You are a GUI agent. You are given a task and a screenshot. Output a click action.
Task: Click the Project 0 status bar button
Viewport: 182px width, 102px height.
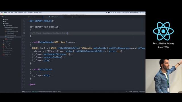28,92
